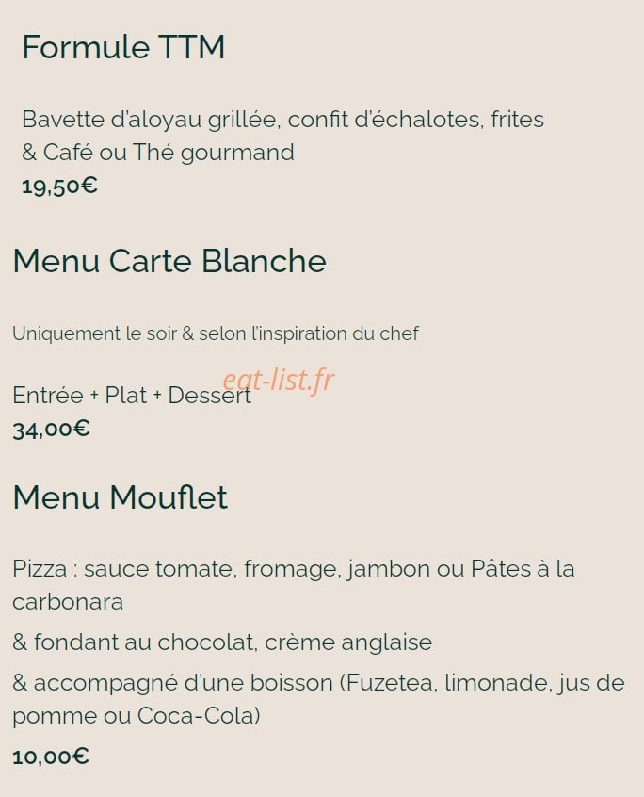
Task: Open the eat-list.fr watermark link
Action: point(279,380)
